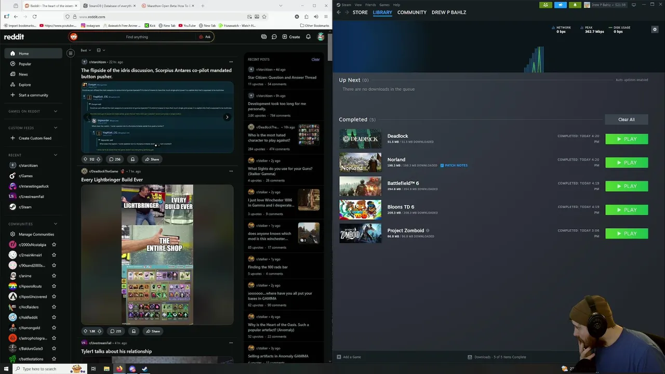Viewport: 665px width, 374px height.
Task: Collapse Recent section in sidebar
Action: (56, 155)
